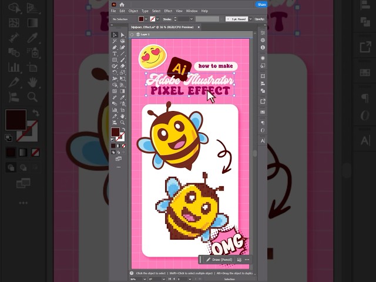Open the Effect menu
This screenshot has height=282, width=376.
tap(168, 11)
